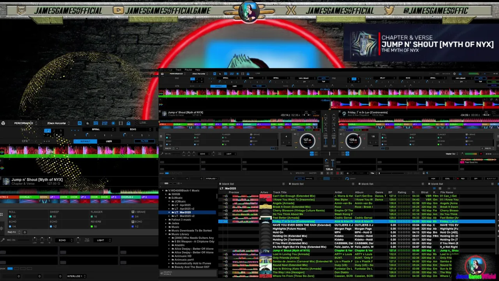Click MY PAGE in main toolbar
Image resolution: width=499 pixels, height=281 pixels.
(446, 74)
